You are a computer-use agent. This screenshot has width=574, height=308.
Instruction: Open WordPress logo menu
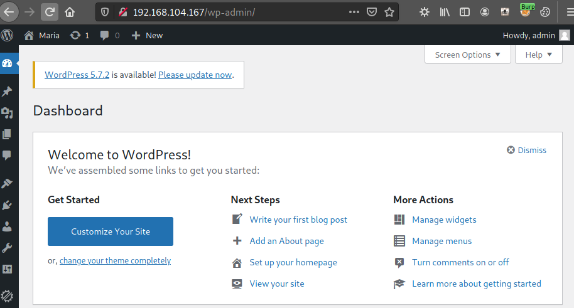[x=7, y=35]
